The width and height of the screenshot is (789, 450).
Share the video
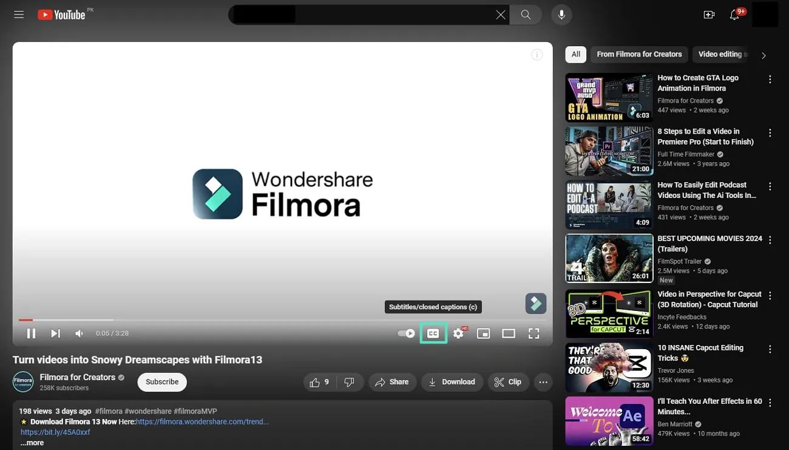tap(392, 382)
